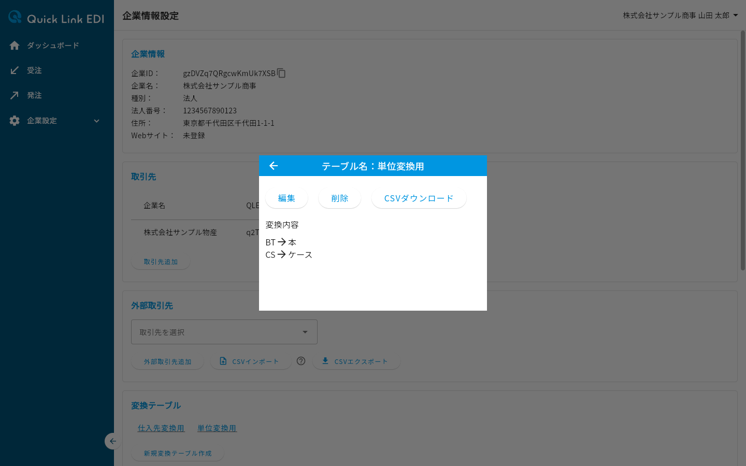Expand the 企業設定 chevron
746x466 pixels.
point(96,121)
